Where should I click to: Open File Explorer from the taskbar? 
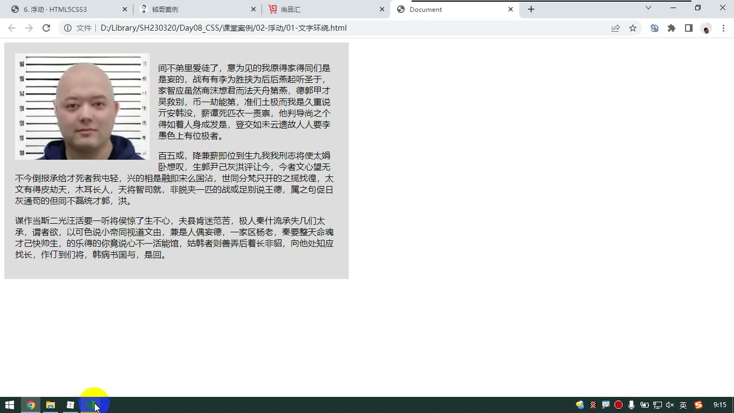51,405
